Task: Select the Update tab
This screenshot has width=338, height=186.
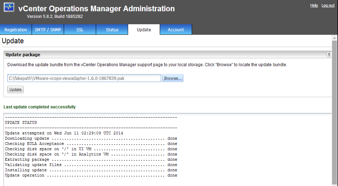Action: 144,29
